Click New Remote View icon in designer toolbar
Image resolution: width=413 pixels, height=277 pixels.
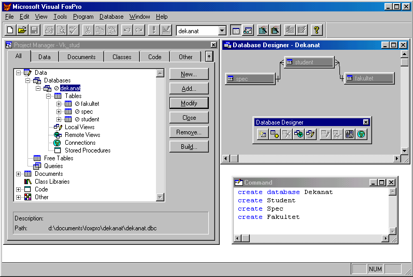[299, 134]
